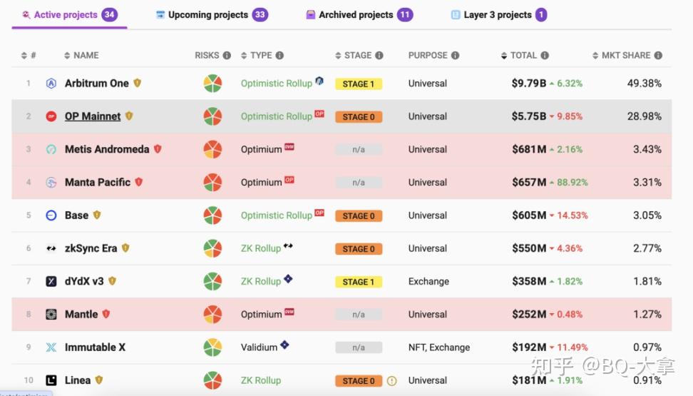Viewport: 693px width, 396px height.
Task: Click the warning circle icon next to Linea's stage
Action: pos(391,380)
